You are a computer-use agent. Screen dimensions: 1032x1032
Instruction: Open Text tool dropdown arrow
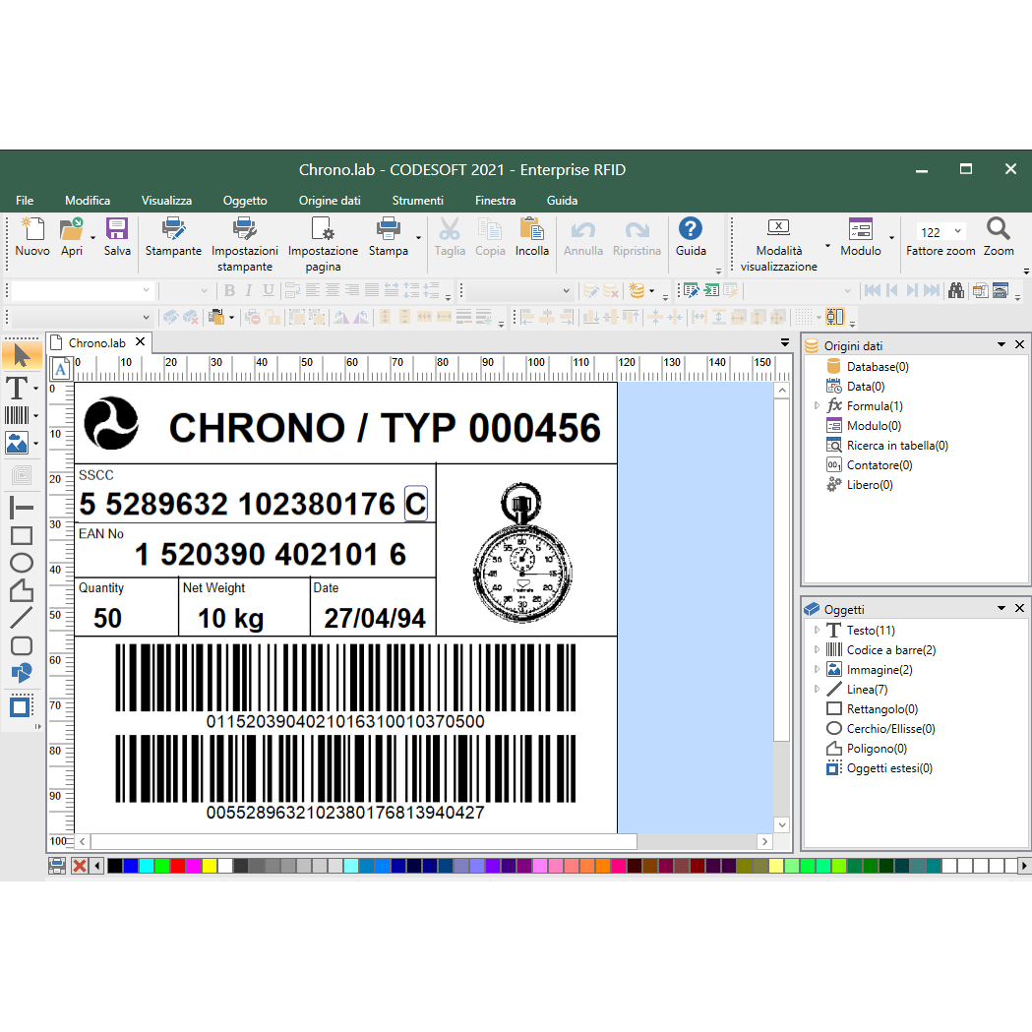[x=36, y=389]
